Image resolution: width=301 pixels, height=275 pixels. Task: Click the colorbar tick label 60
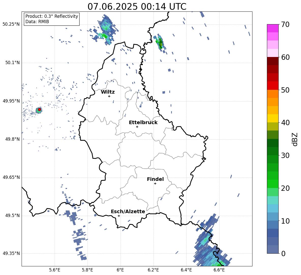tap(285, 57)
